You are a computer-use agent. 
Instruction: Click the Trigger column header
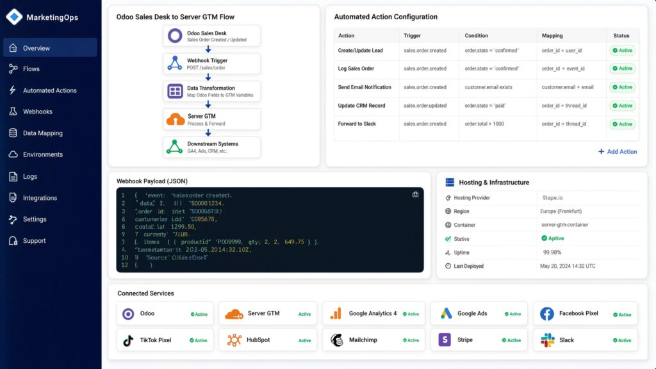click(x=412, y=36)
